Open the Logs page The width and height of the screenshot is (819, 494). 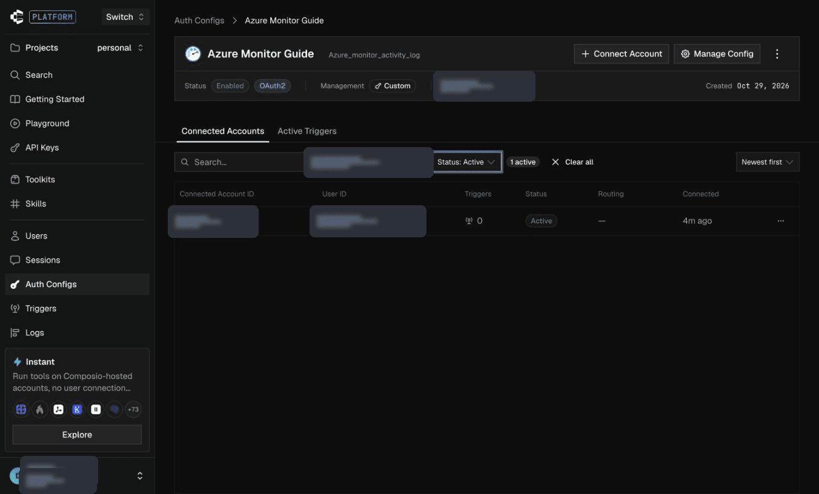click(x=77, y=333)
